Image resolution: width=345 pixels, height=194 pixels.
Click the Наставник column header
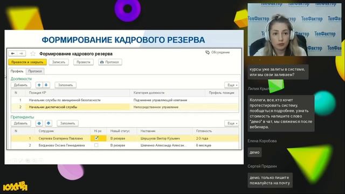click(x=148, y=131)
